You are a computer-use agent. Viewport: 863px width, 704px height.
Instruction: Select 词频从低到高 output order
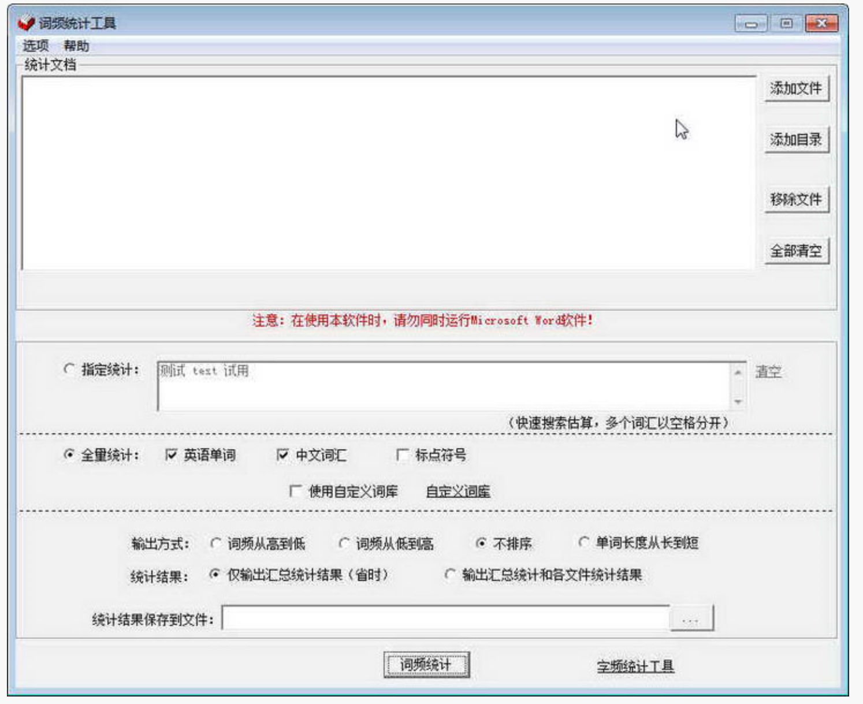coord(344,543)
